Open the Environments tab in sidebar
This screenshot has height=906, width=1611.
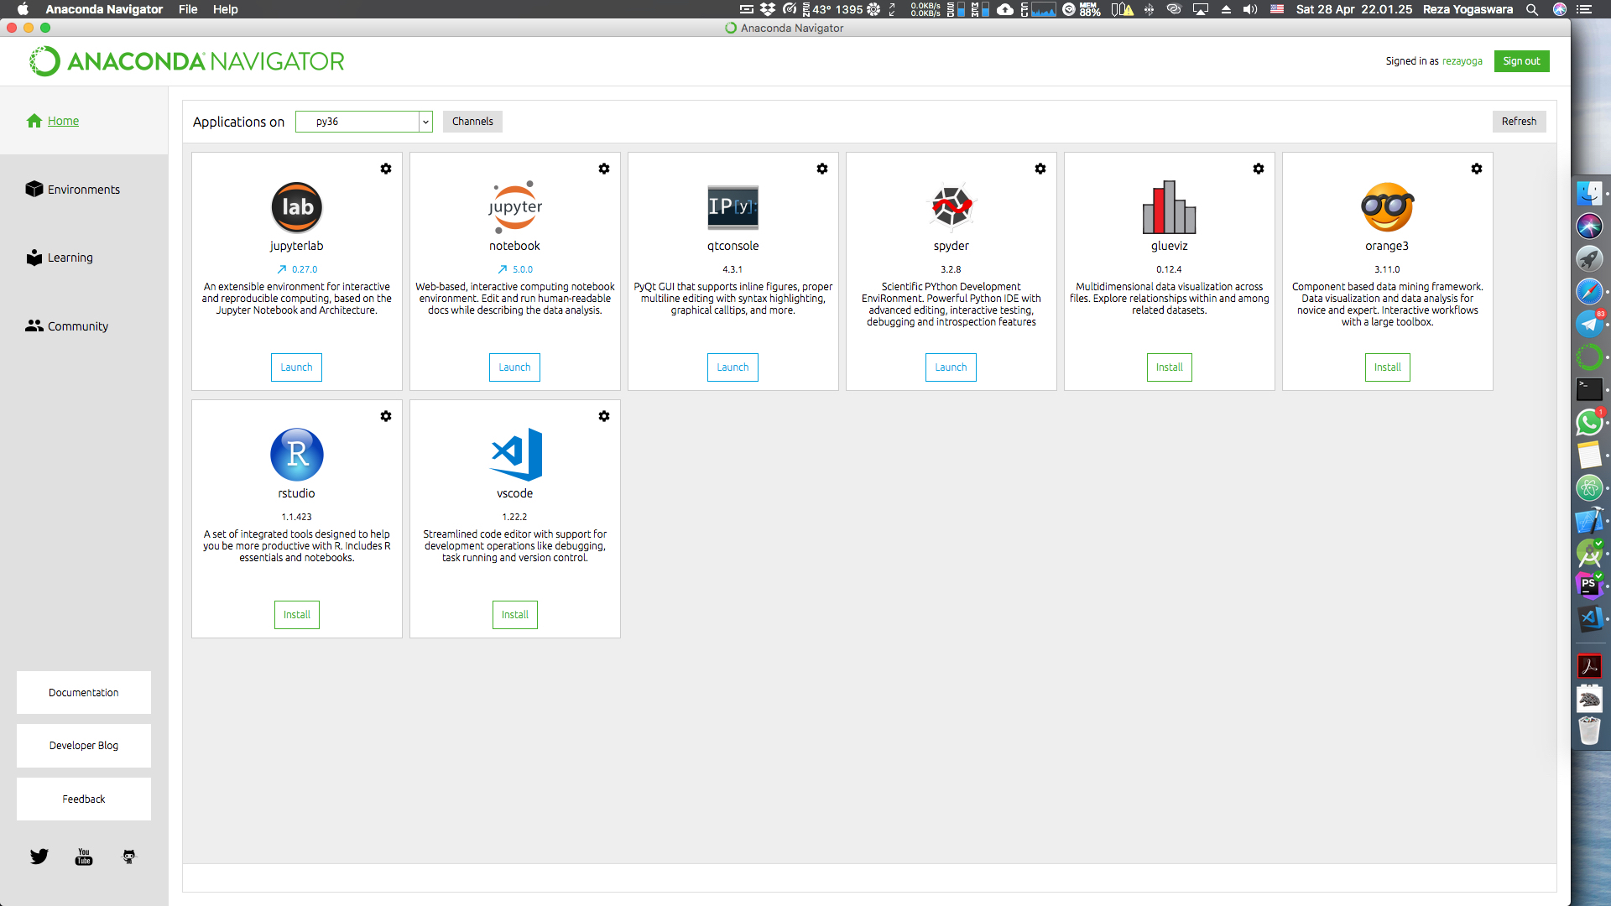(x=83, y=190)
